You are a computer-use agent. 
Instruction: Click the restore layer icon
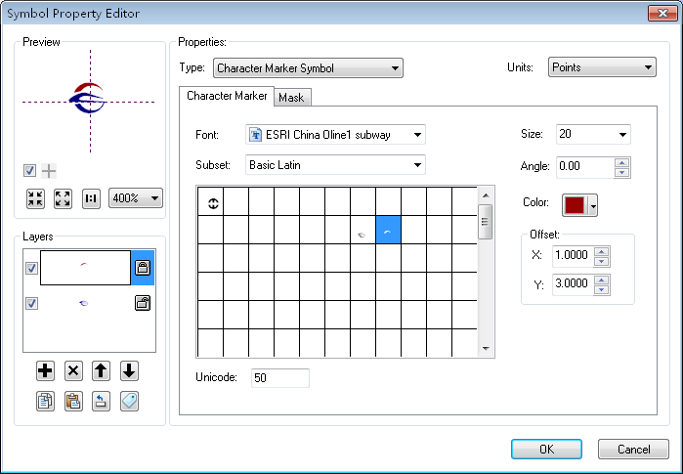click(x=101, y=402)
